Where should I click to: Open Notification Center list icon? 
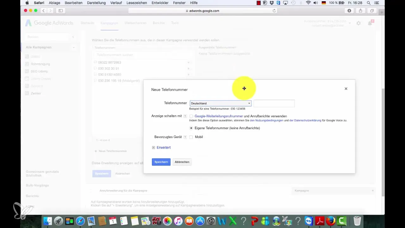pyautogui.click(x=377, y=3)
